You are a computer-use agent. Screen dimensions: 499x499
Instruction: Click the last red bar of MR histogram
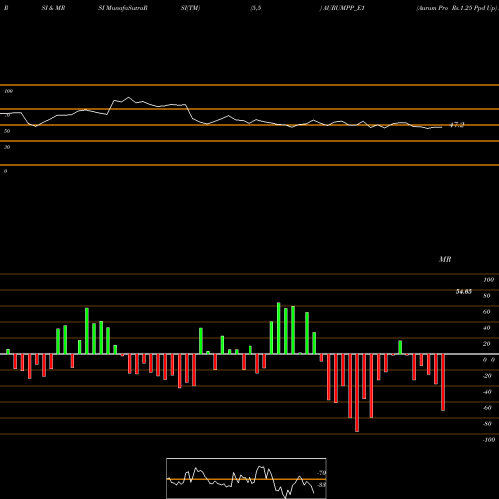pyautogui.click(x=443, y=382)
